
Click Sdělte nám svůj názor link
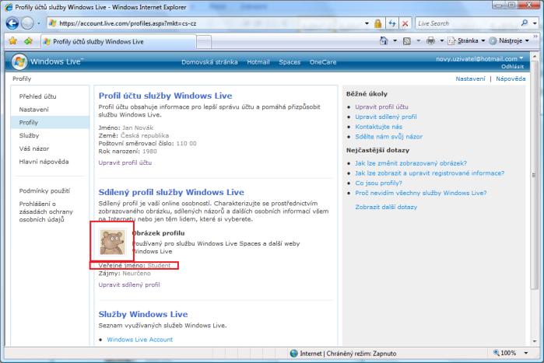pyautogui.click(x=388, y=137)
